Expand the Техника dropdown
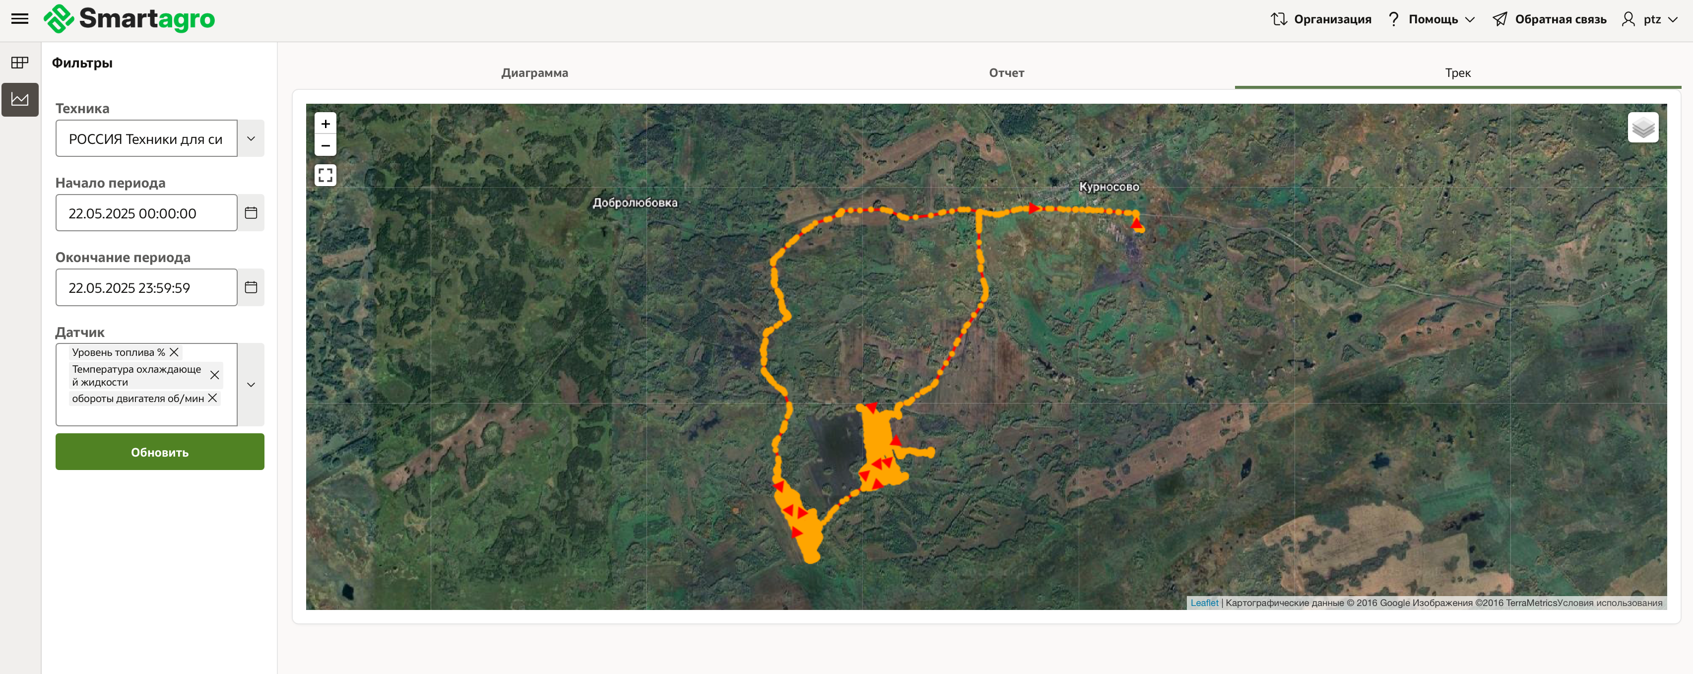 click(x=251, y=139)
